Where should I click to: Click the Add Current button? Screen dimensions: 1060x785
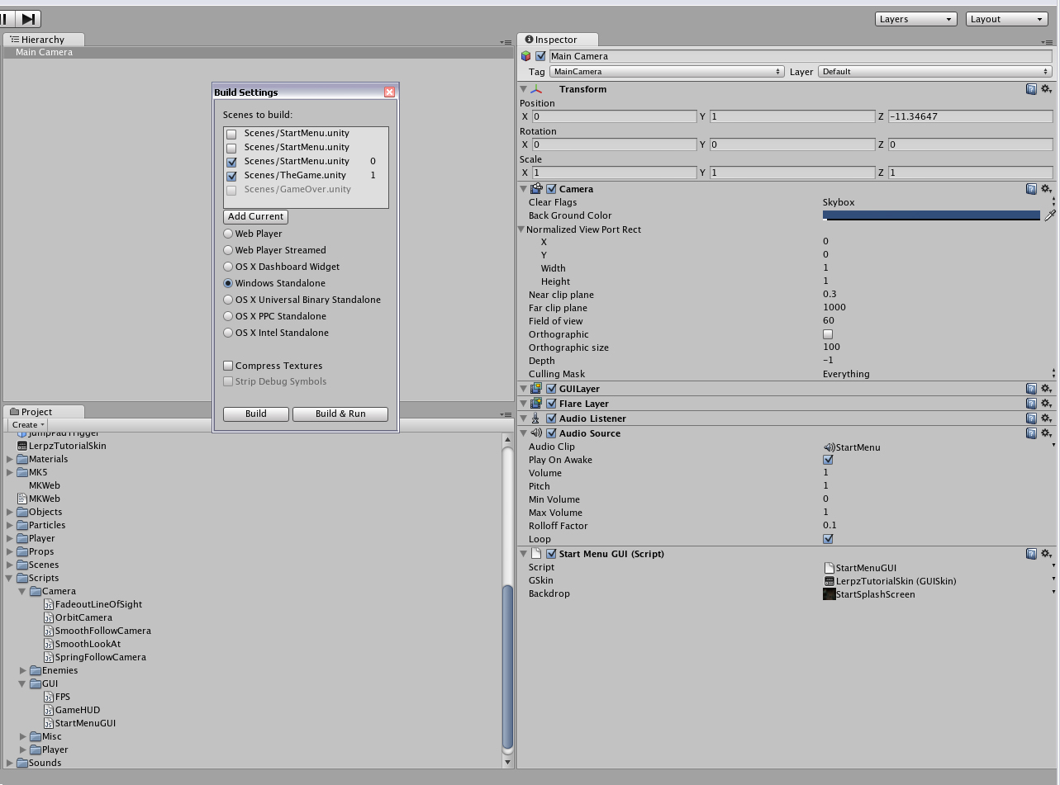[x=254, y=216]
